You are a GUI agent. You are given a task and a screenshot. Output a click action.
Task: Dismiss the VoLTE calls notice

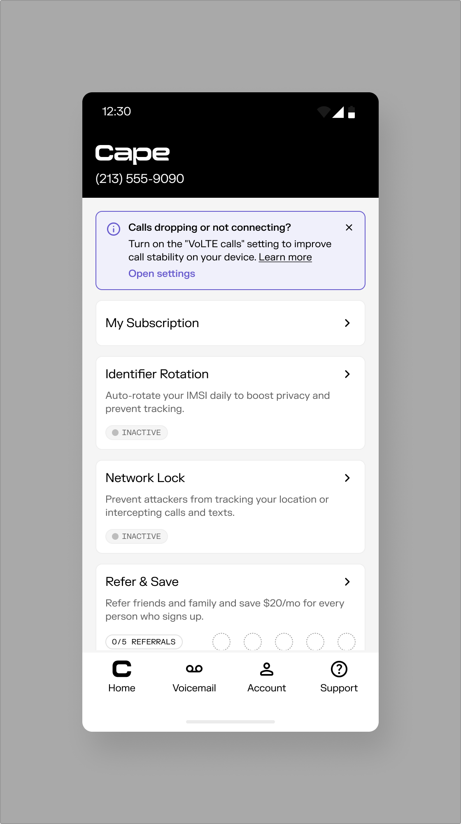349,227
